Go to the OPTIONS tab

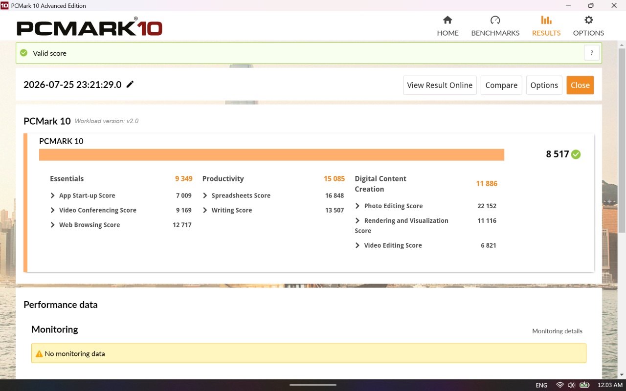coord(588,26)
